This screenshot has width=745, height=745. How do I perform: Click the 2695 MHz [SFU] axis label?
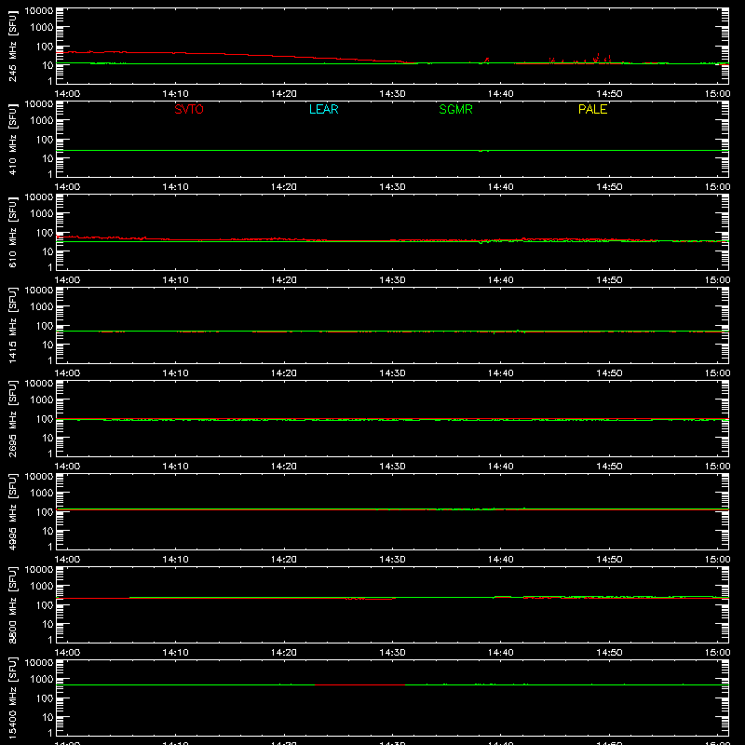[13, 418]
